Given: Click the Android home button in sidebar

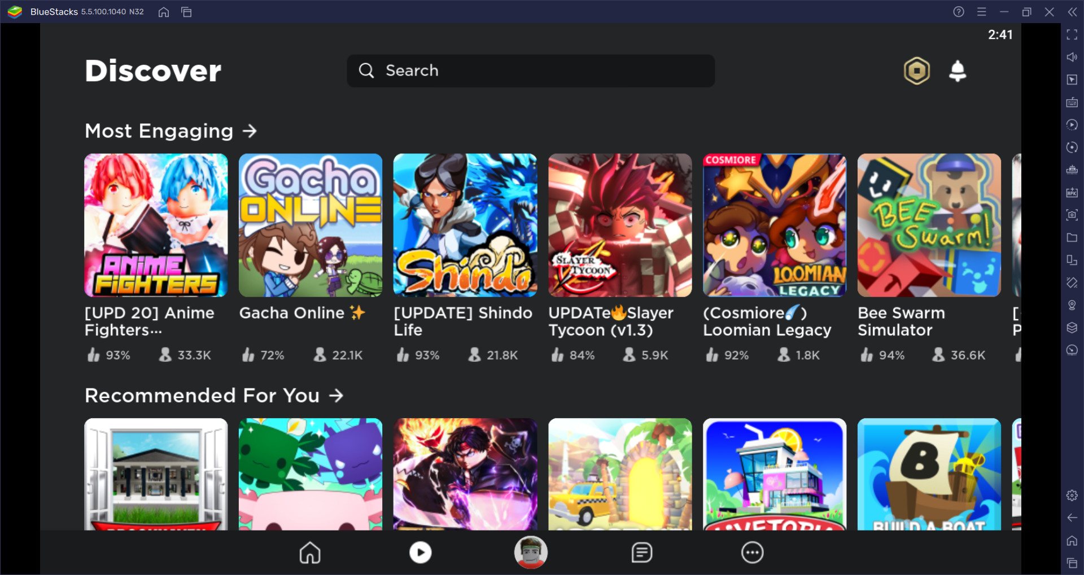Looking at the screenshot, I should (x=1072, y=541).
